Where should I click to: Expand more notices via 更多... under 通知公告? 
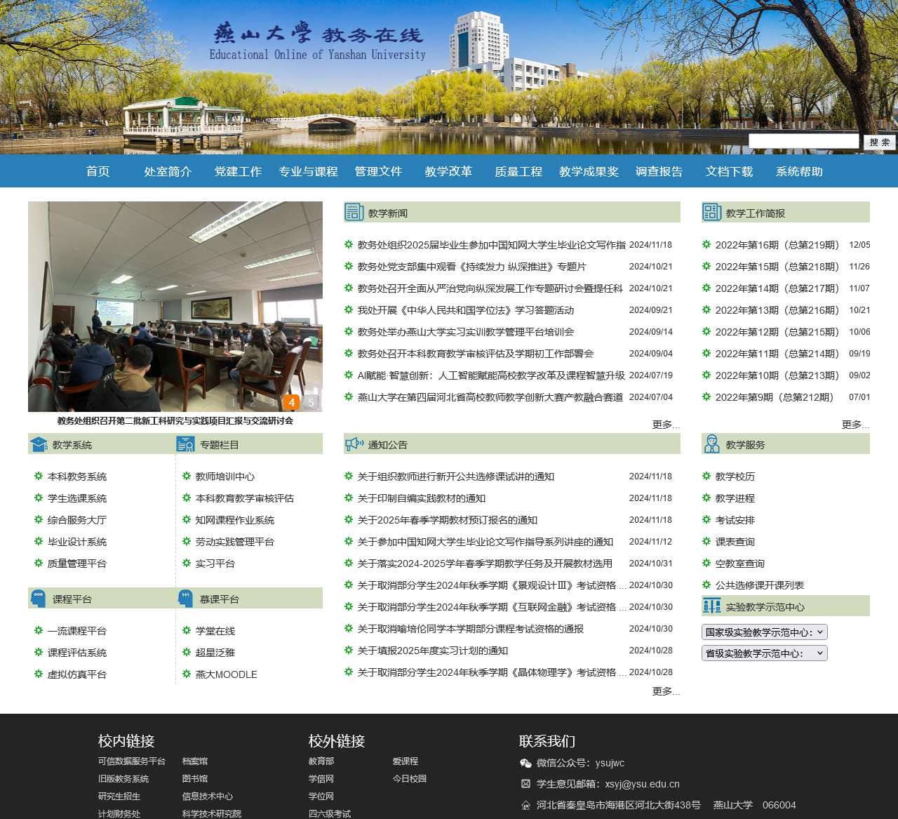665,691
